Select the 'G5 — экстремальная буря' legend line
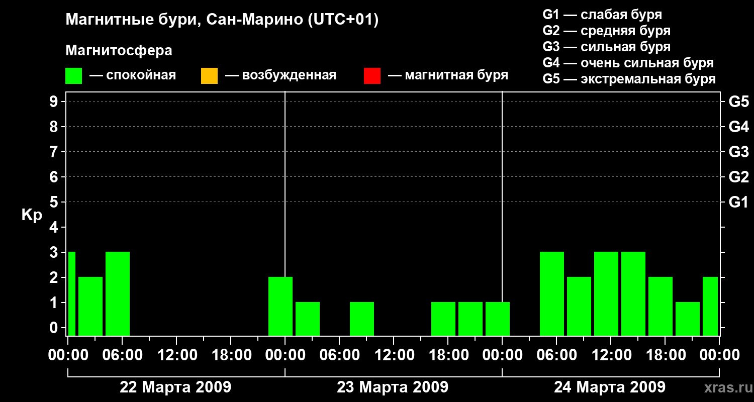Image resolution: width=754 pixels, height=402 pixels. tap(629, 79)
